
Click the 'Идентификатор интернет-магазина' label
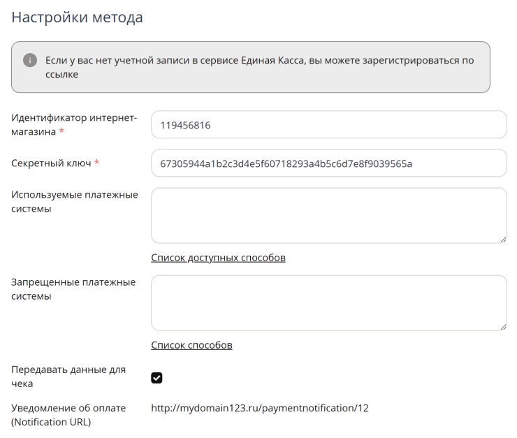pyautogui.click(x=74, y=124)
